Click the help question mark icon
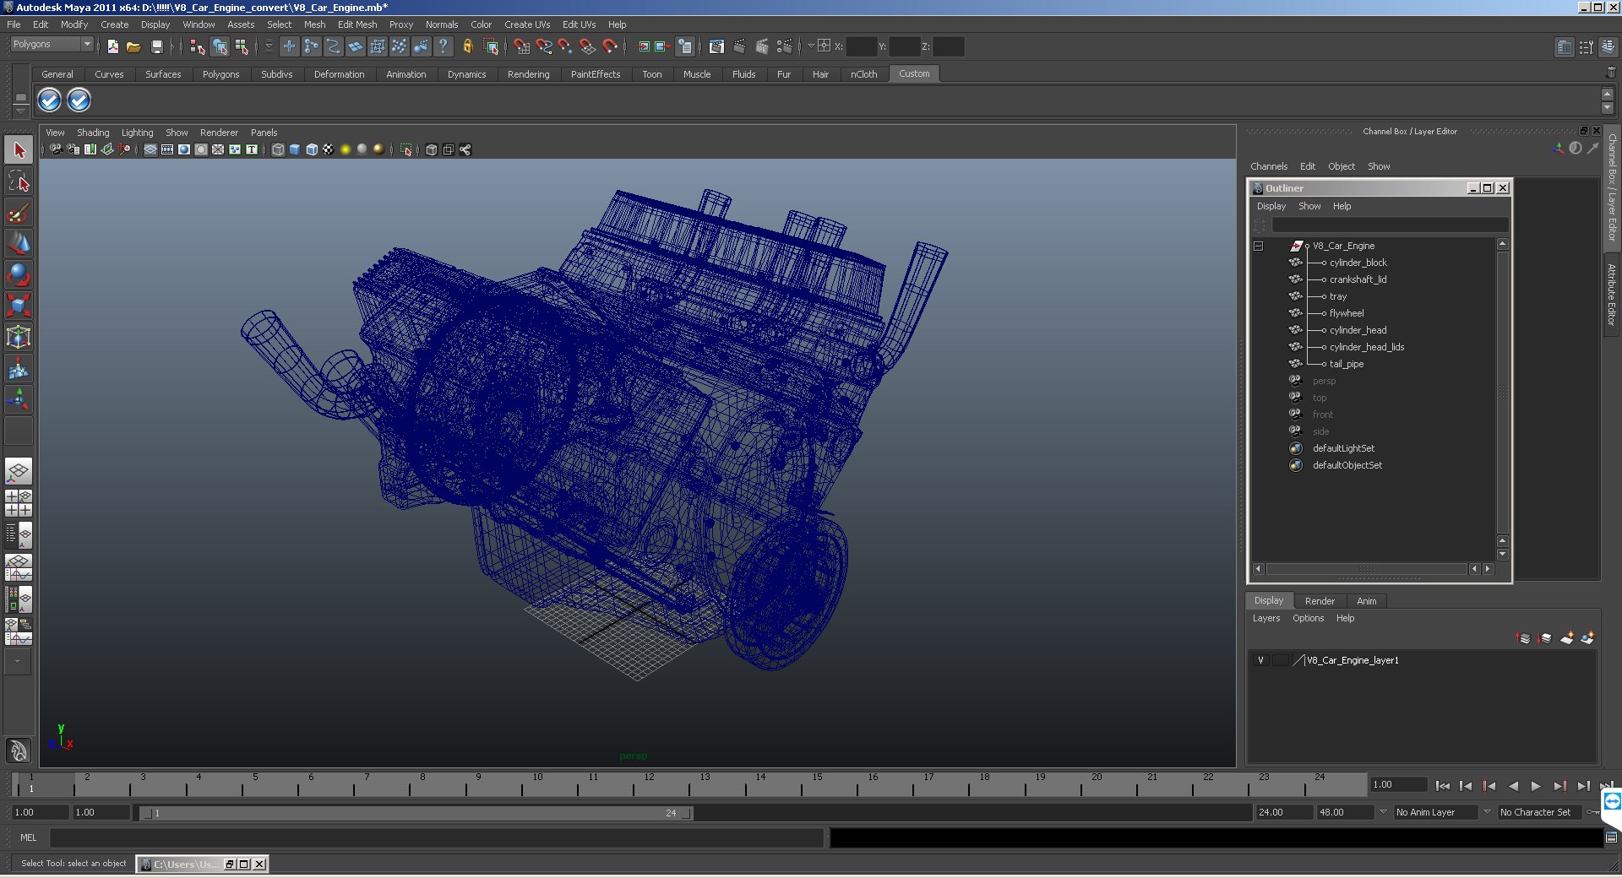 tap(443, 46)
